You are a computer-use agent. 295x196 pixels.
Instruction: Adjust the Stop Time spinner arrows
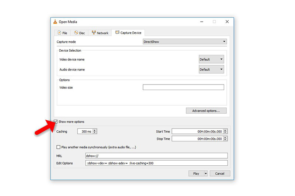click(x=226, y=139)
